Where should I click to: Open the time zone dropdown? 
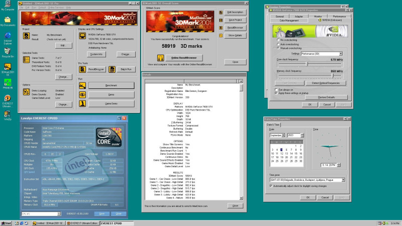pyautogui.click(x=343, y=180)
